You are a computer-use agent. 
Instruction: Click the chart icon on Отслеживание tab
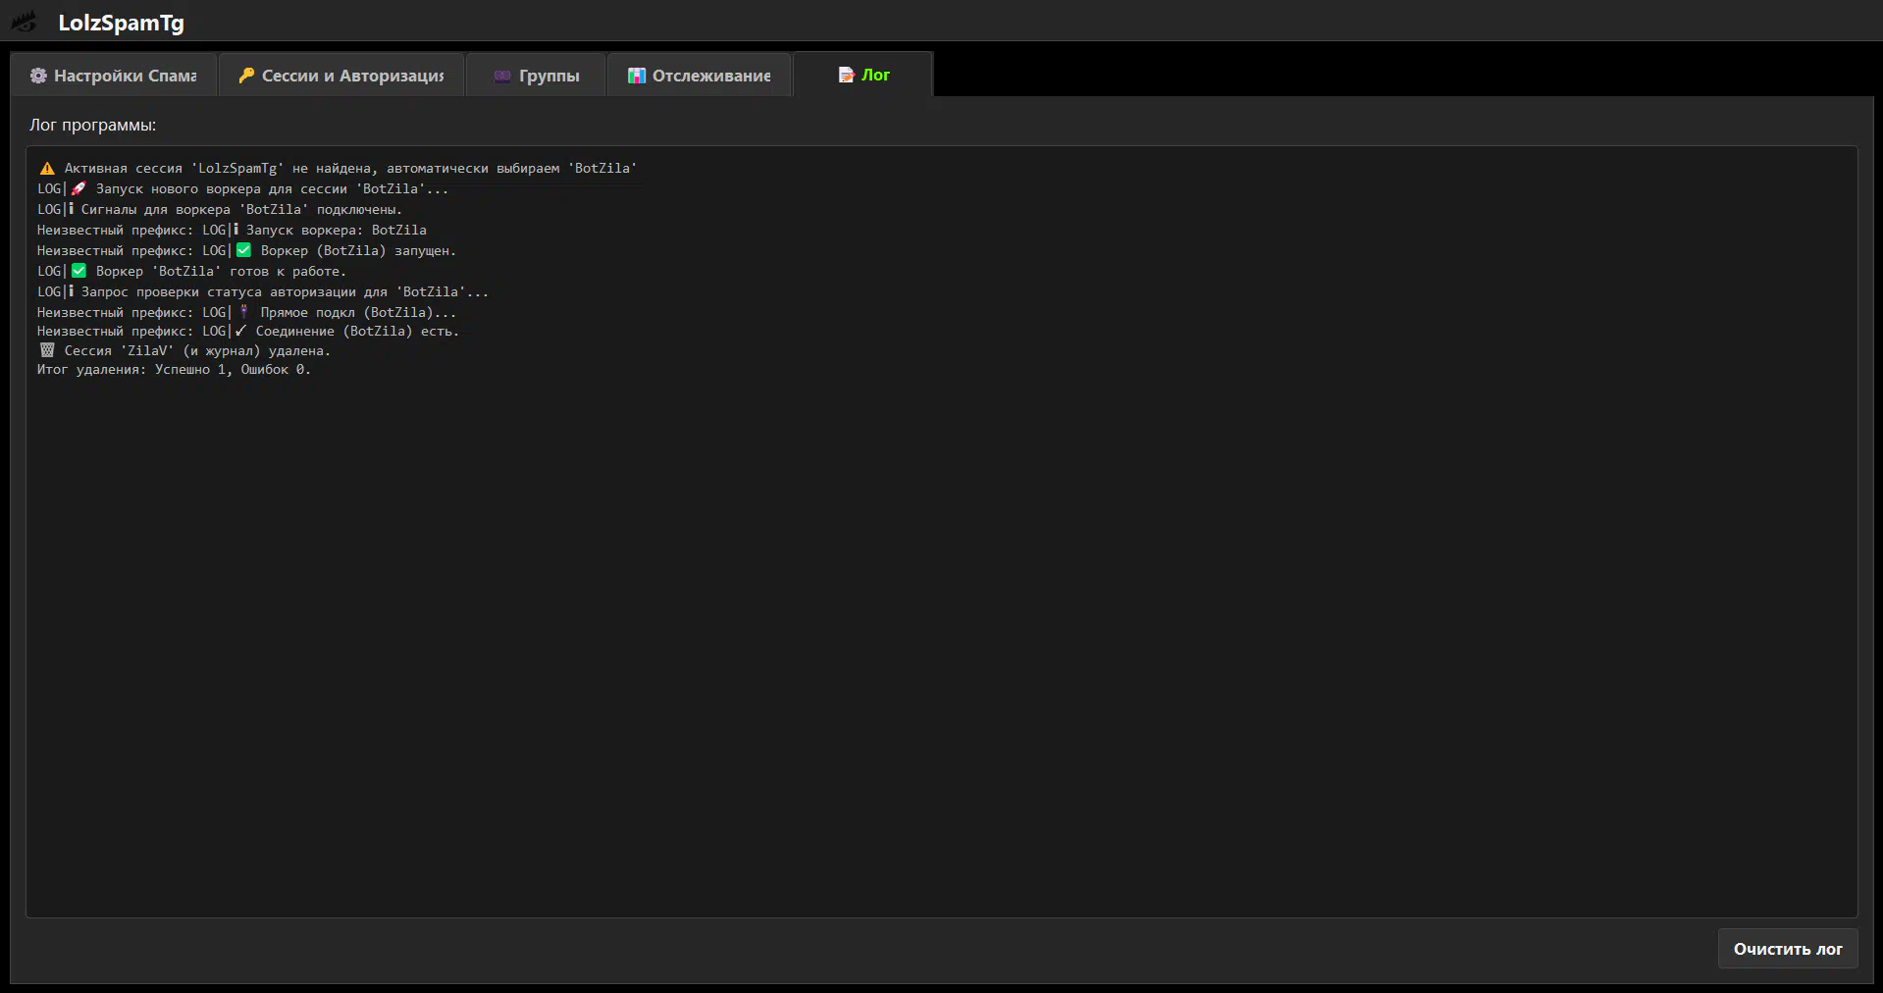[x=637, y=76]
